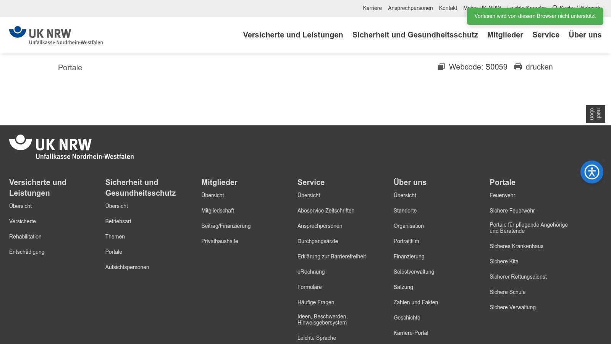Image resolution: width=611 pixels, height=344 pixels.
Task: Click 'Selbstverwaltung' footer link
Action: [x=414, y=272]
